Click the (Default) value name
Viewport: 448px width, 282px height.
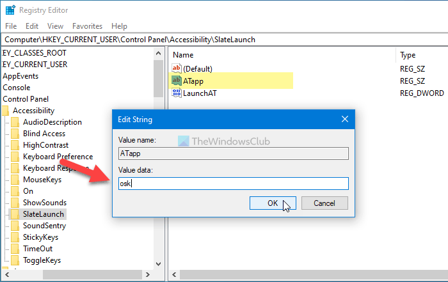click(x=198, y=69)
